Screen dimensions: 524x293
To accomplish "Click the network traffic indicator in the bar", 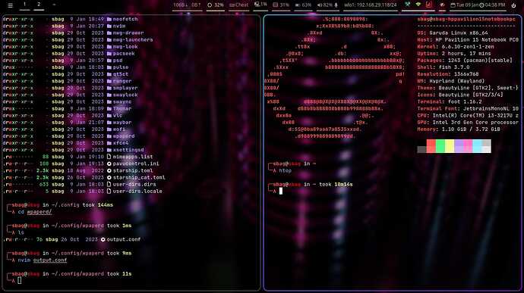I will tap(187, 5).
